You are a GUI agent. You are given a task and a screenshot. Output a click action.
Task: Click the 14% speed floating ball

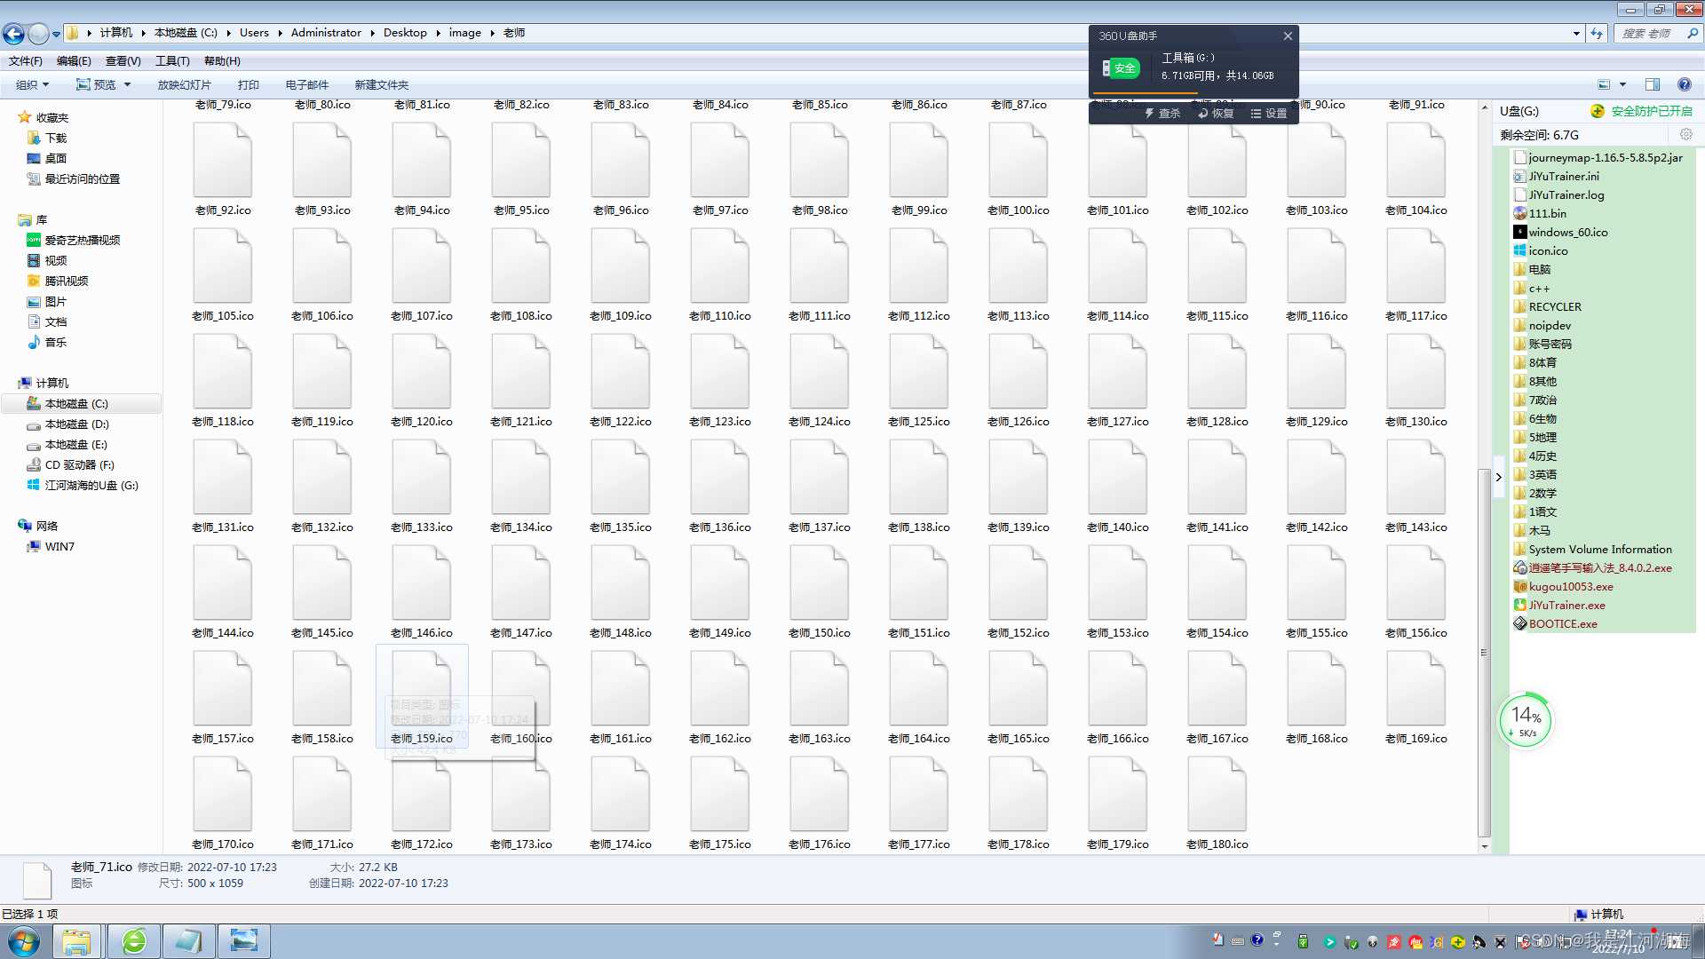coord(1525,720)
